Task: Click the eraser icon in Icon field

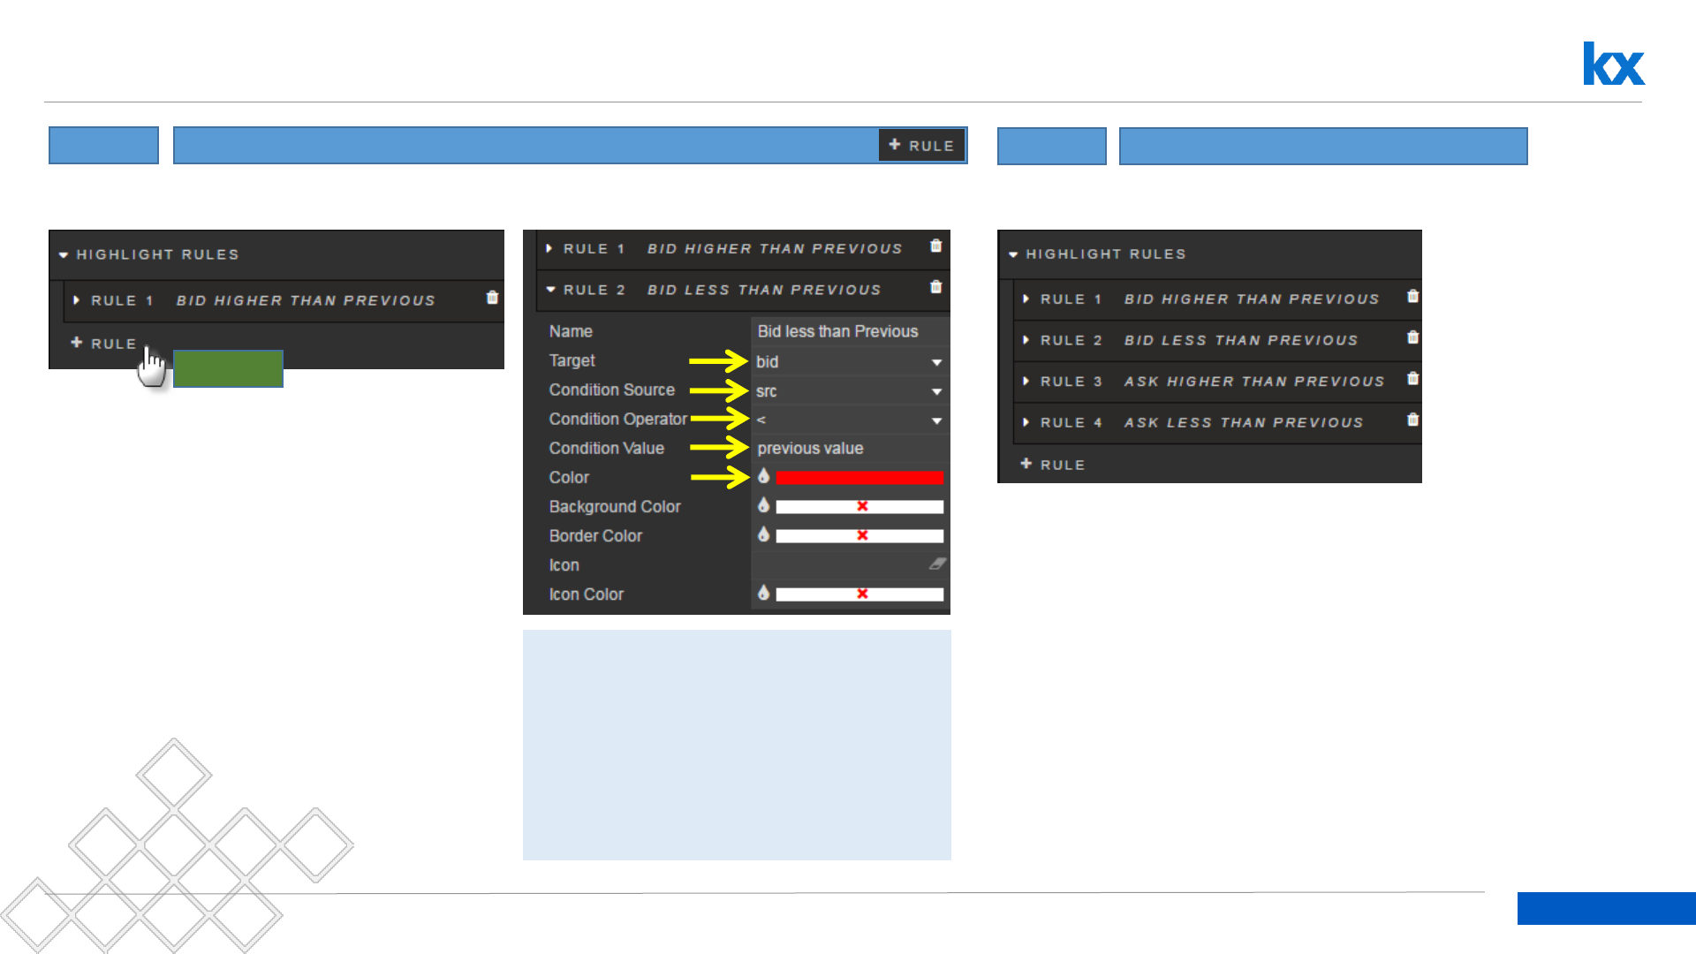Action: point(936,564)
